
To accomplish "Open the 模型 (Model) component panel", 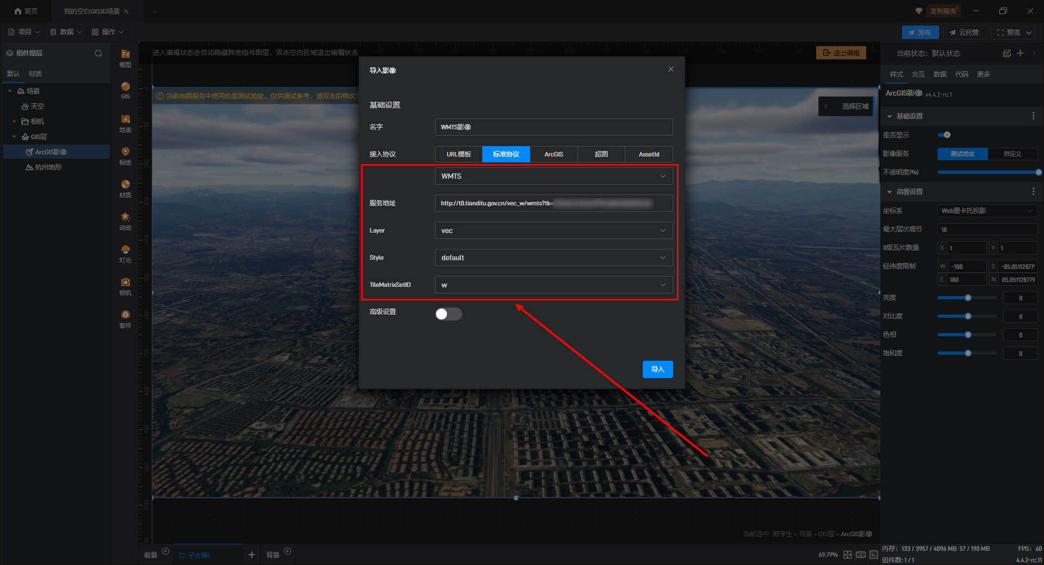I will tap(125, 58).
